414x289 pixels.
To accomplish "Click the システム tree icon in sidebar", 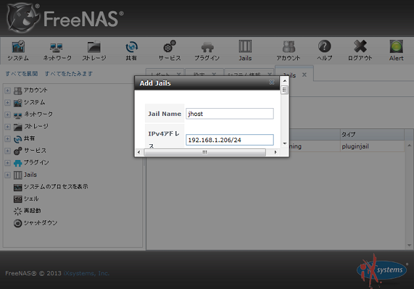I will [x=18, y=103].
